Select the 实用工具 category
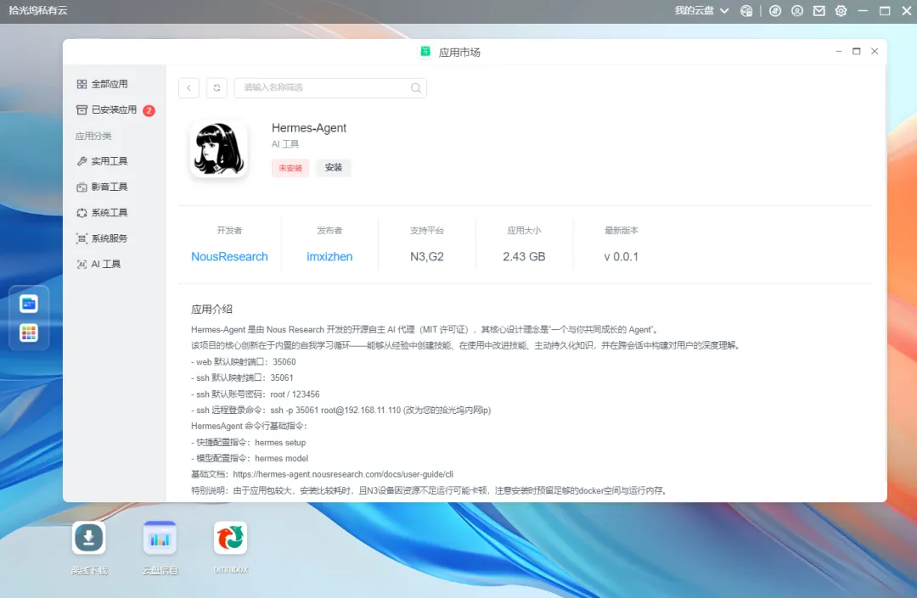917x598 pixels. point(103,161)
